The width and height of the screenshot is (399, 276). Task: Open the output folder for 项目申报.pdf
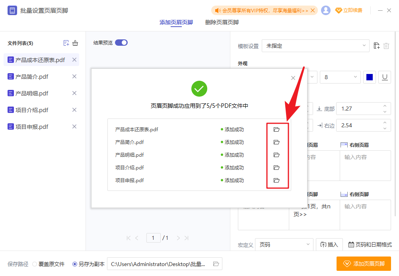277,180
